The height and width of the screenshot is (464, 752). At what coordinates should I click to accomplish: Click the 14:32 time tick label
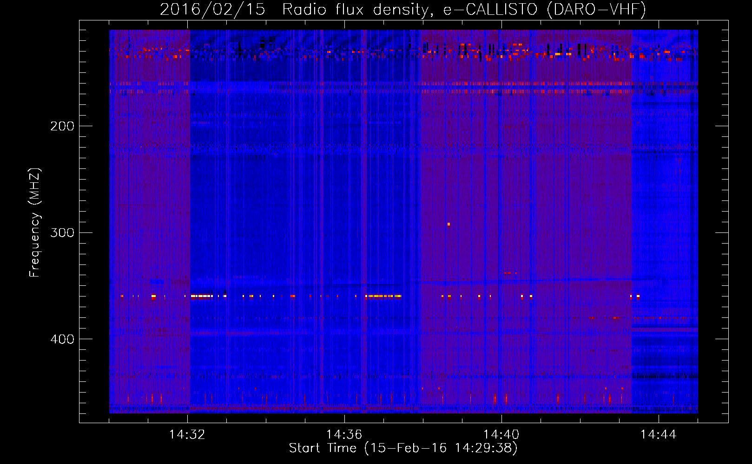[x=187, y=435]
